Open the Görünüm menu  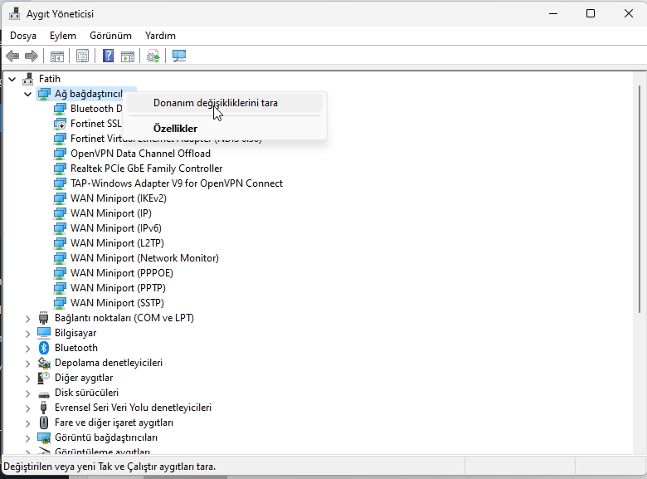[x=110, y=36]
